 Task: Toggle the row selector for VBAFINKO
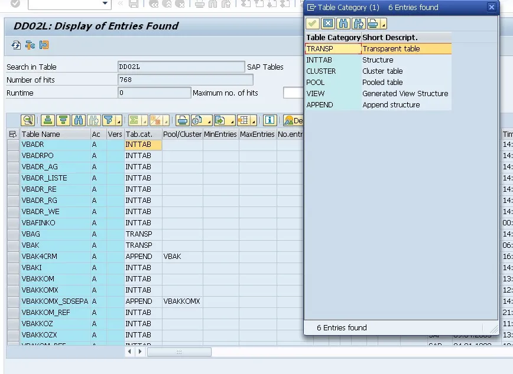click(x=13, y=223)
